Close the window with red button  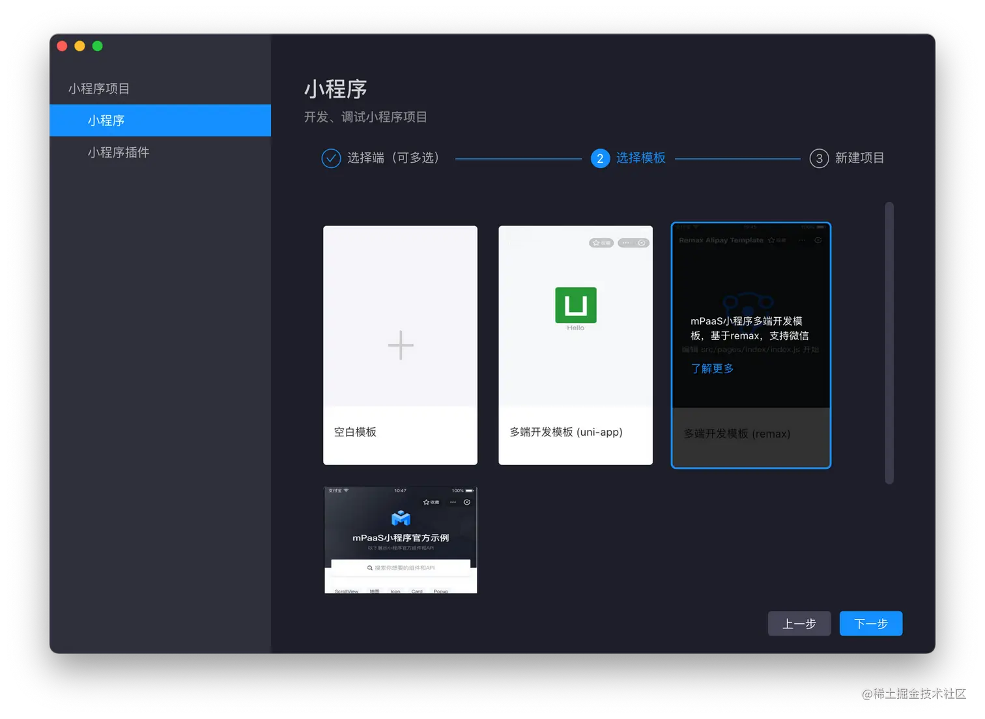click(63, 46)
